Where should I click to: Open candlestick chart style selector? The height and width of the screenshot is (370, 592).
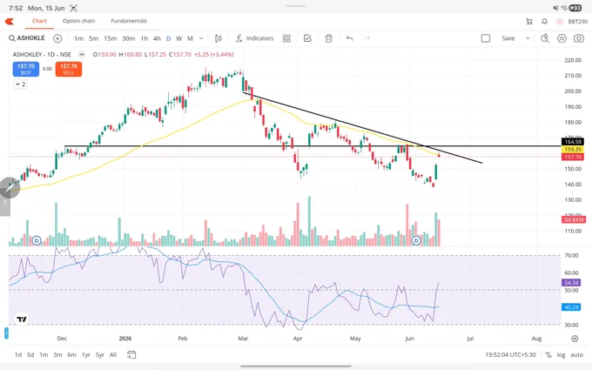(219, 38)
